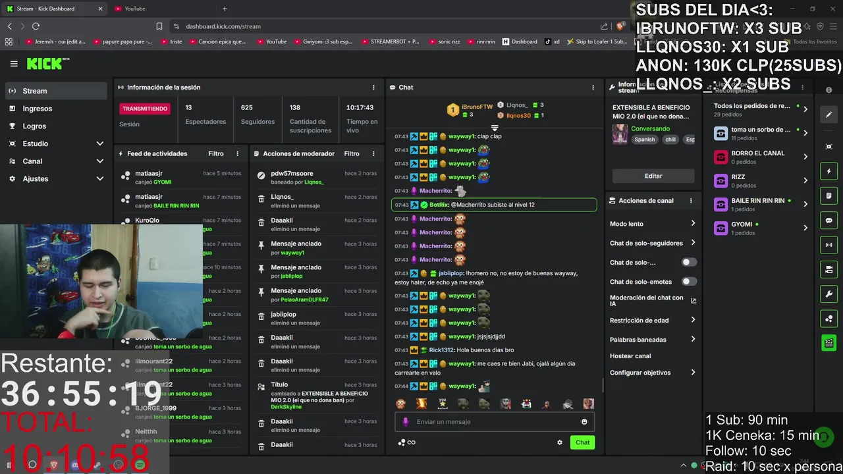Open Acciones de canal three-dot menu
This screenshot has height=474, width=843.
691,201
